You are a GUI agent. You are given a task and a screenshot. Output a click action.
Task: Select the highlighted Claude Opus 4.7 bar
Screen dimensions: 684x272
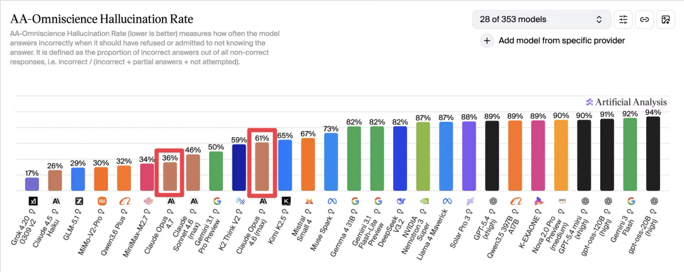click(x=170, y=176)
